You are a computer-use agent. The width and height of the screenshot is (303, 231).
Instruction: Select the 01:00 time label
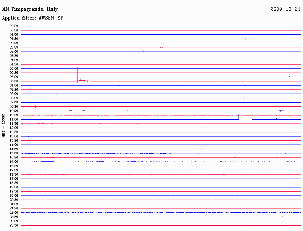(x=14, y=35)
